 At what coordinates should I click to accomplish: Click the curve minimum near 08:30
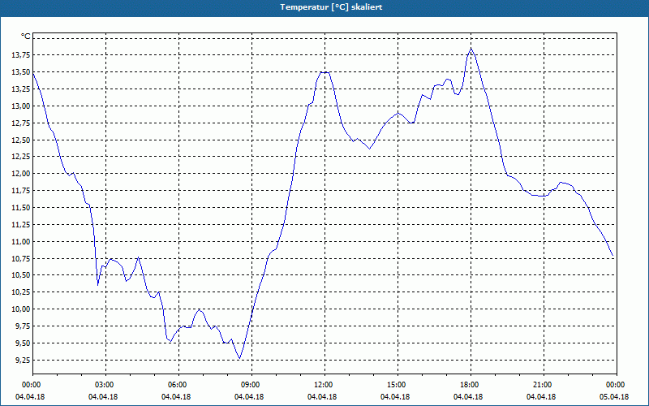point(239,358)
